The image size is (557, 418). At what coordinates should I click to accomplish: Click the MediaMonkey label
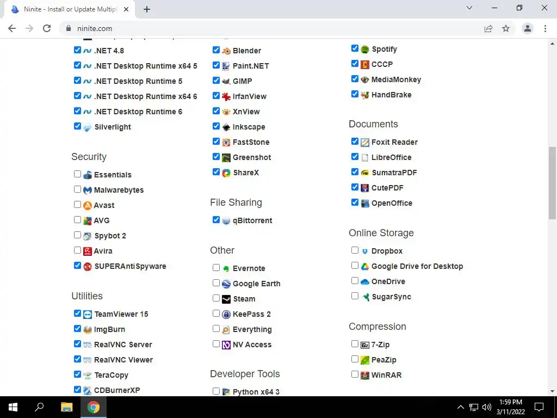pyautogui.click(x=396, y=79)
